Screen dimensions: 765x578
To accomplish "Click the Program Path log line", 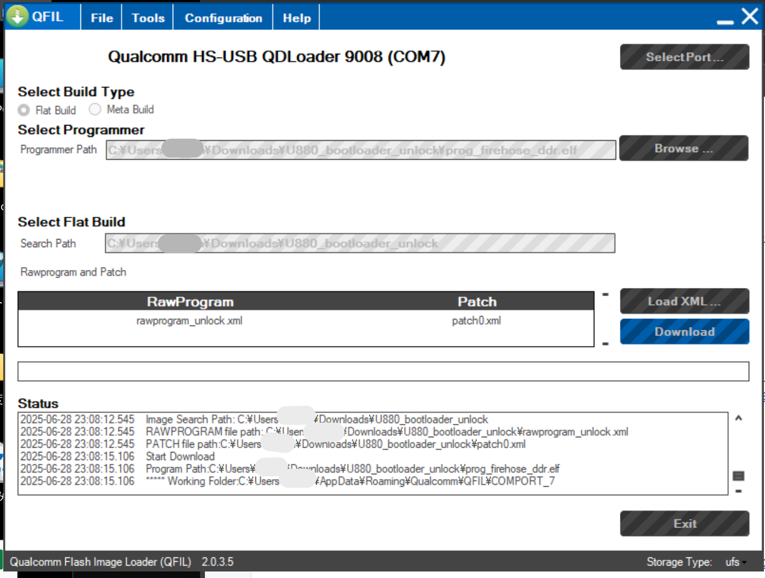I will pos(290,468).
